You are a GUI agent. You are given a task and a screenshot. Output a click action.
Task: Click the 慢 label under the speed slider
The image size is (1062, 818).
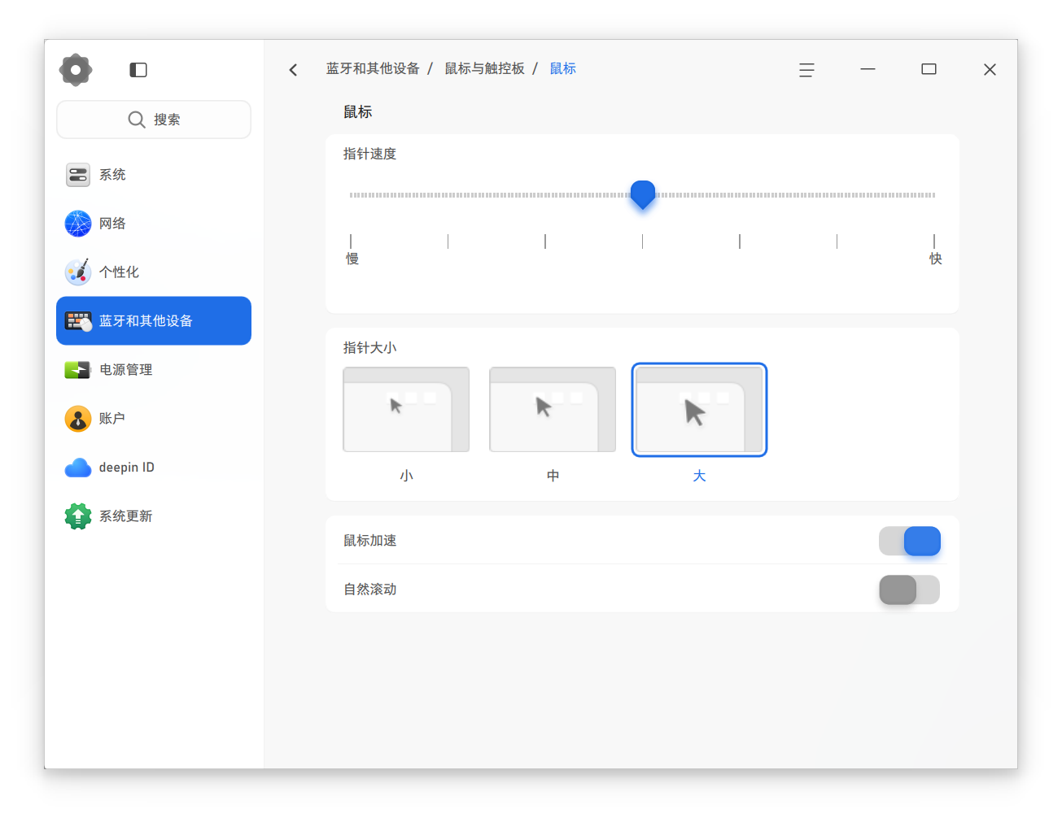tap(352, 259)
